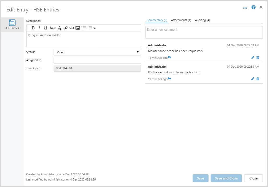268x187 pixels.
Task: Toggle bold formatting in description toolbar
Action: (33, 28)
